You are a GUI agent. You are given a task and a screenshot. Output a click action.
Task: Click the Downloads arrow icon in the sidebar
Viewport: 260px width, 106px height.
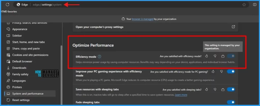(8, 68)
